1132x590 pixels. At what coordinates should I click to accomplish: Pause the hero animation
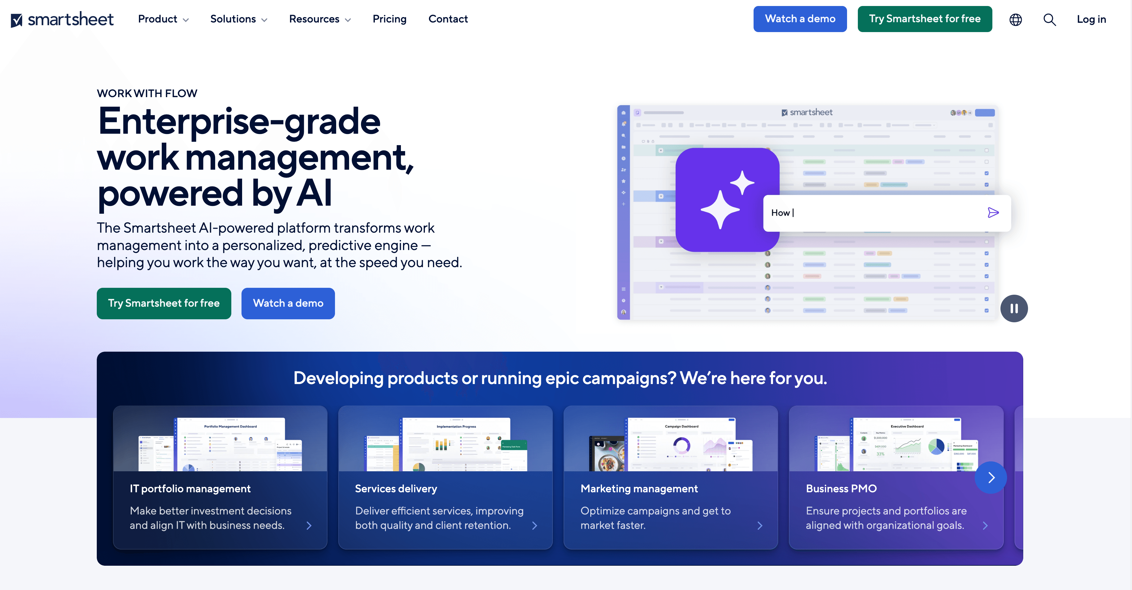tap(1014, 308)
